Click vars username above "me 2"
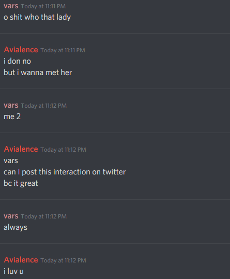 point(11,106)
